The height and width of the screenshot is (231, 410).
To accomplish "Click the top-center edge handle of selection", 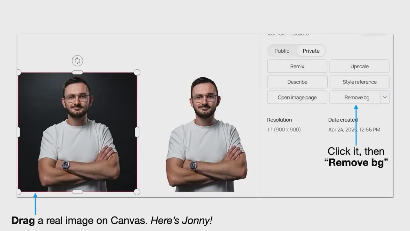I will pos(78,73).
